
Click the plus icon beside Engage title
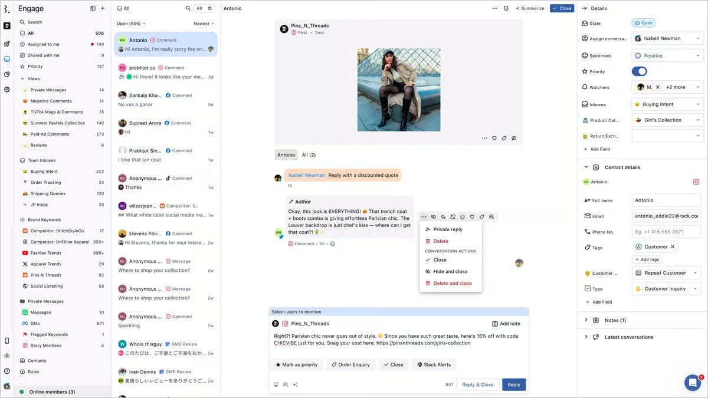tap(103, 8)
